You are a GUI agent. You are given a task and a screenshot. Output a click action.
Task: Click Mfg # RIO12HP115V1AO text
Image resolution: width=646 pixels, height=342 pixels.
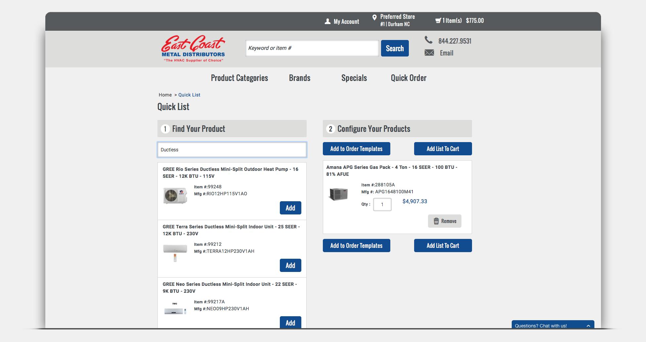point(221,194)
